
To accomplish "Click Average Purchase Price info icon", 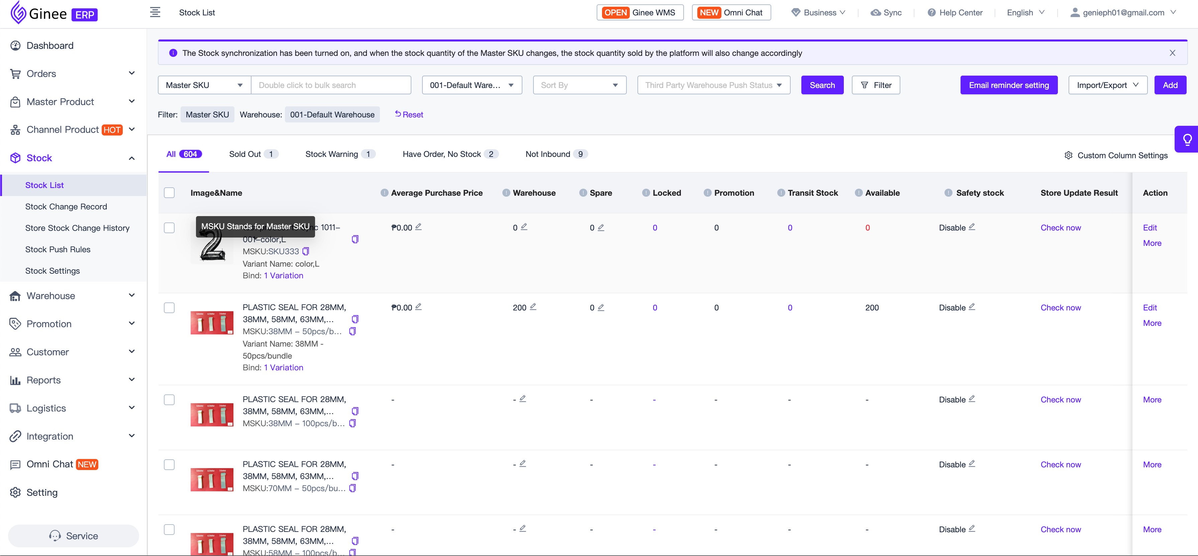I will click(384, 193).
